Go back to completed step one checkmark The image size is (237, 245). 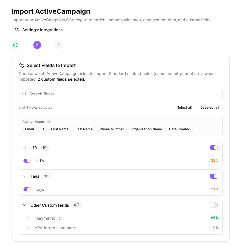[15, 45]
